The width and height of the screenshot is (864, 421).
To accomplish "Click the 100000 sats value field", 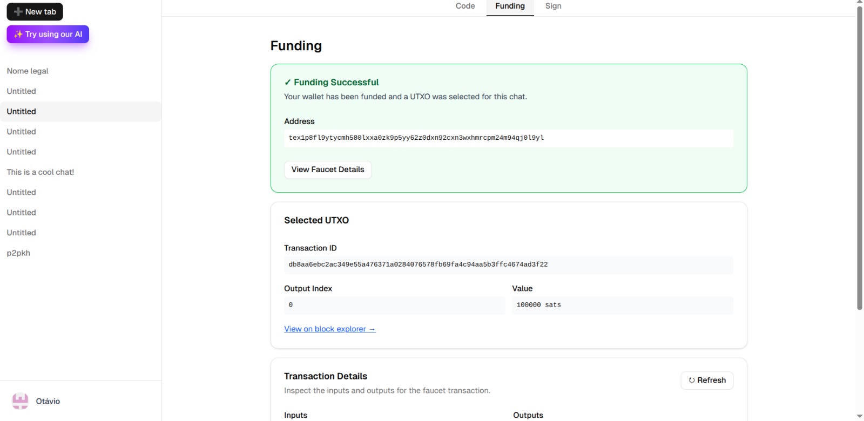I will pyautogui.click(x=622, y=305).
